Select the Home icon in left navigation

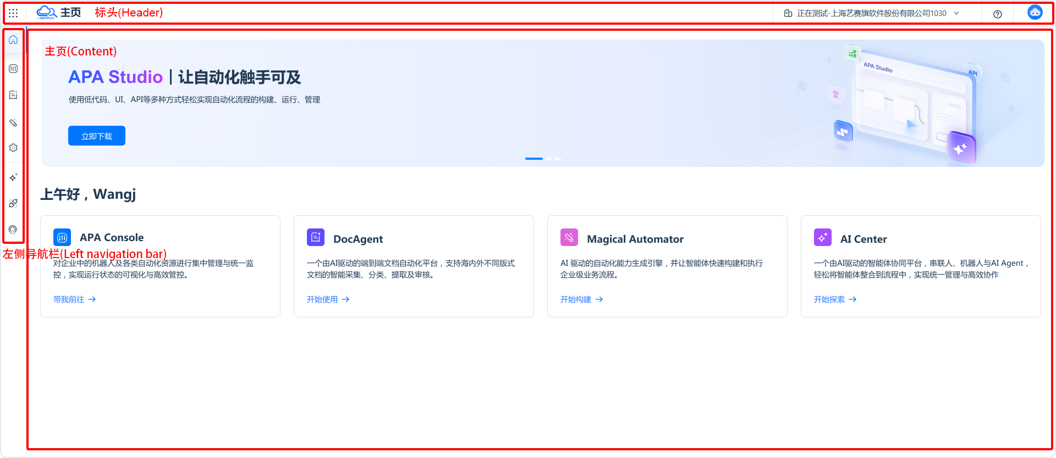coord(13,40)
